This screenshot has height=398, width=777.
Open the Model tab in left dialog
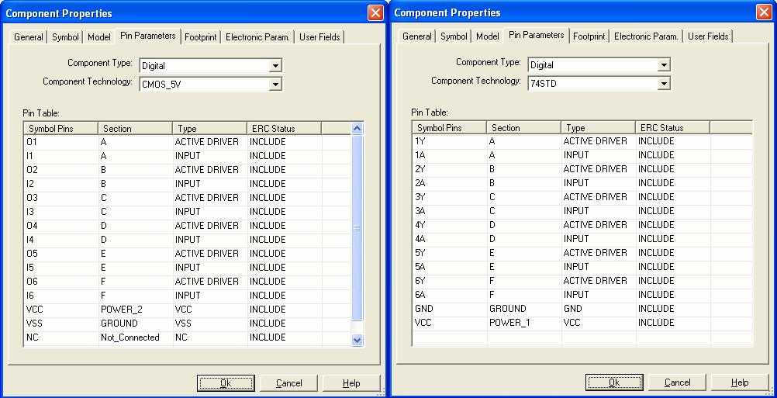(98, 37)
